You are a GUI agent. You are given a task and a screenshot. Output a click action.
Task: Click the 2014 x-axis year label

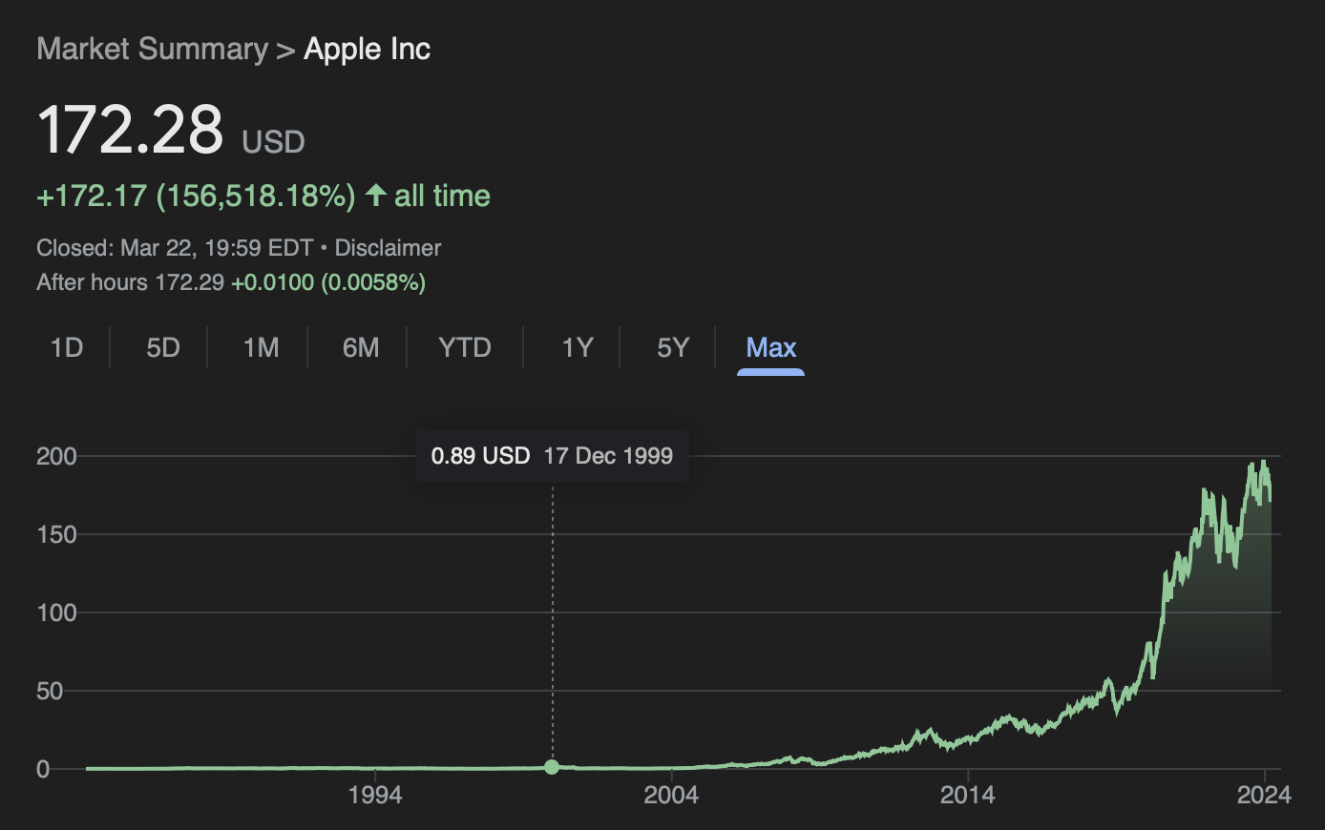click(967, 795)
